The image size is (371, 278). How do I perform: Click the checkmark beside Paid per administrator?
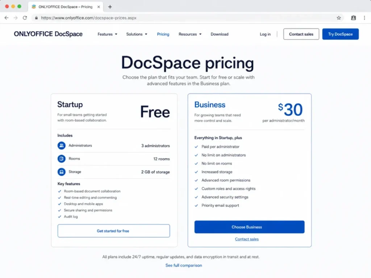click(196, 147)
